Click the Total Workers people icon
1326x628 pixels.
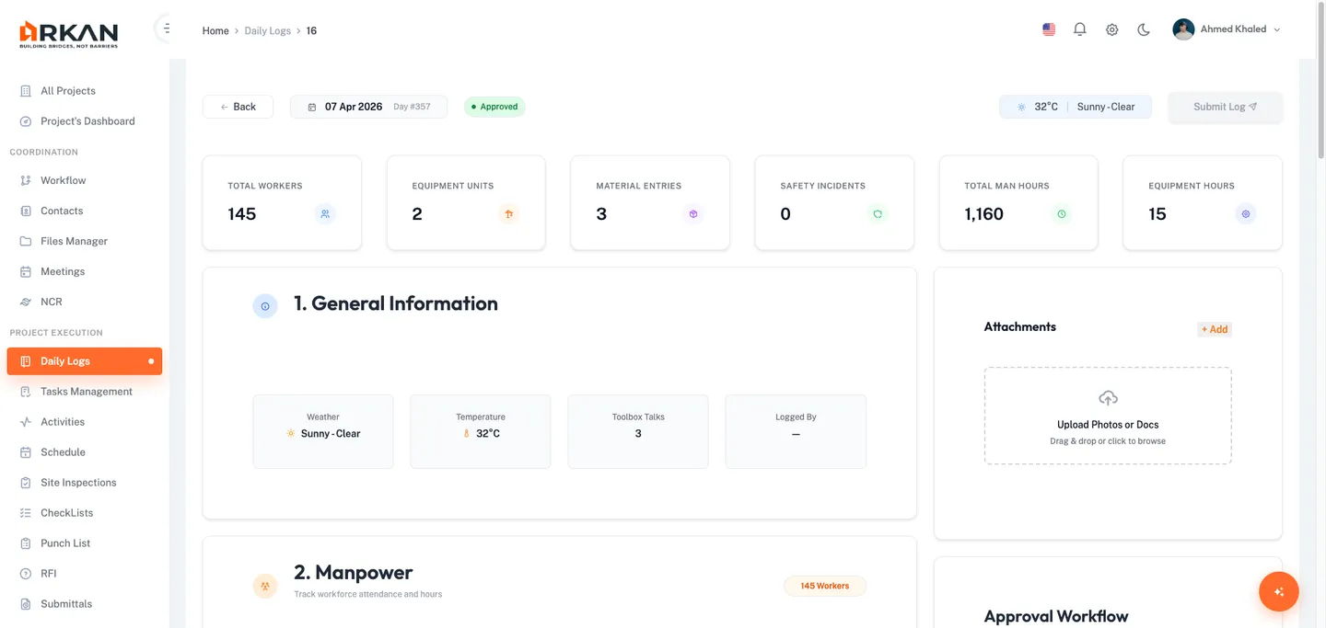pyautogui.click(x=324, y=214)
